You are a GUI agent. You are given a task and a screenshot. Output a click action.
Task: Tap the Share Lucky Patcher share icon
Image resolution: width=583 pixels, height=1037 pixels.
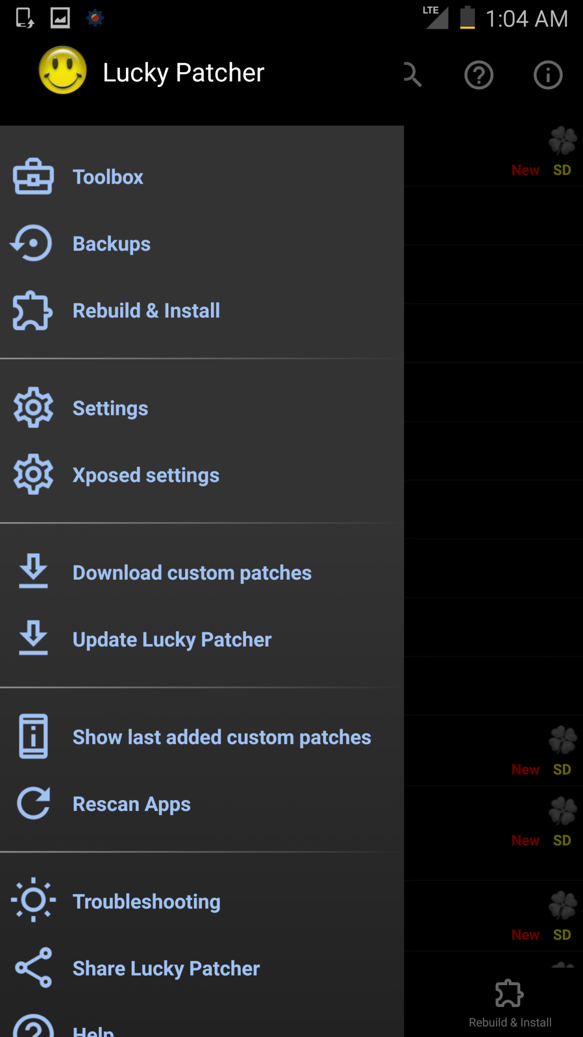33,968
